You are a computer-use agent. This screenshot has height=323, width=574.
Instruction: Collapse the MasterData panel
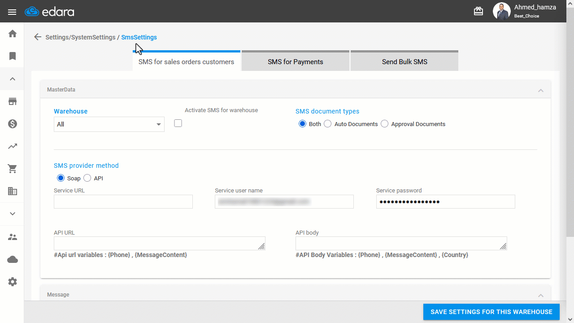tap(541, 90)
